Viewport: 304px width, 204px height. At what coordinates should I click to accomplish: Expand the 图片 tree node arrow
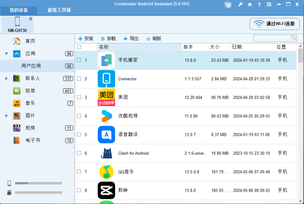[x=6, y=116]
